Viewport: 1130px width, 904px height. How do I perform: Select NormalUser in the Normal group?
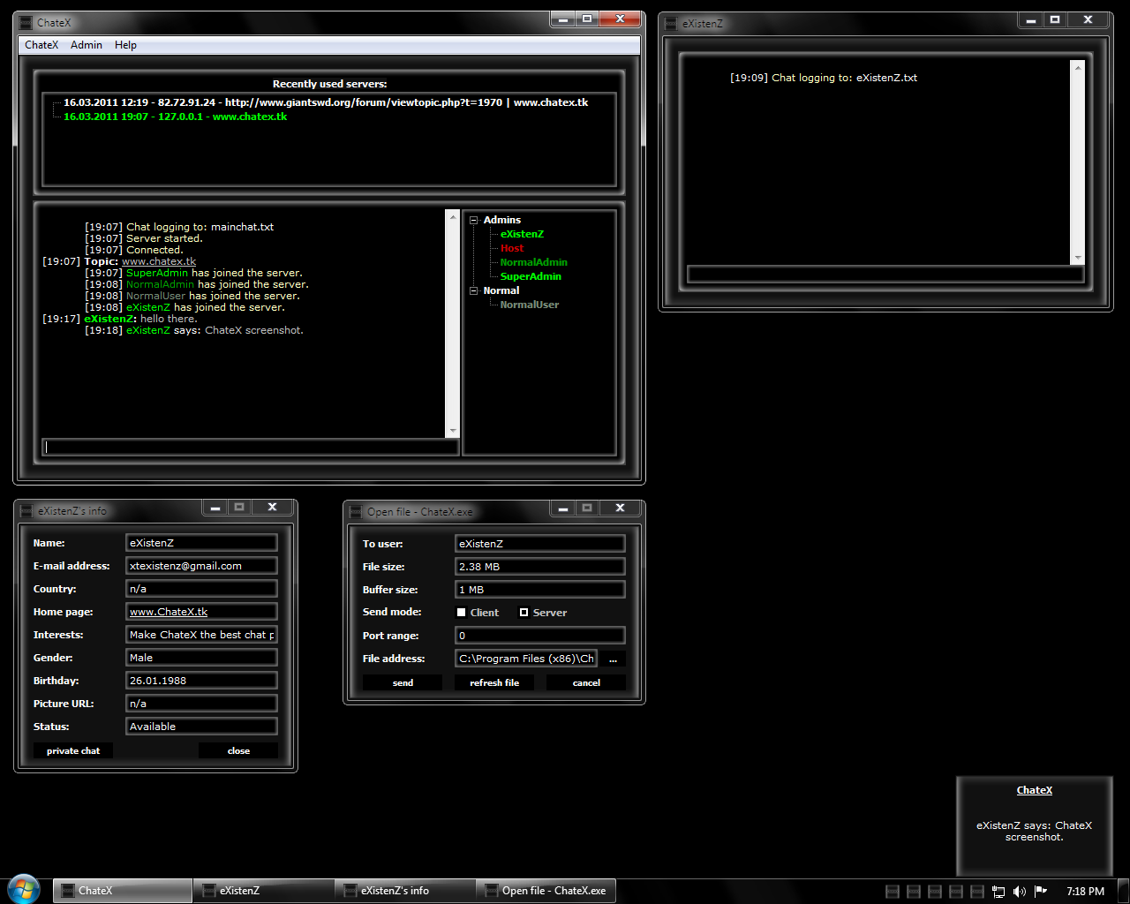click(x=530, y=305)
